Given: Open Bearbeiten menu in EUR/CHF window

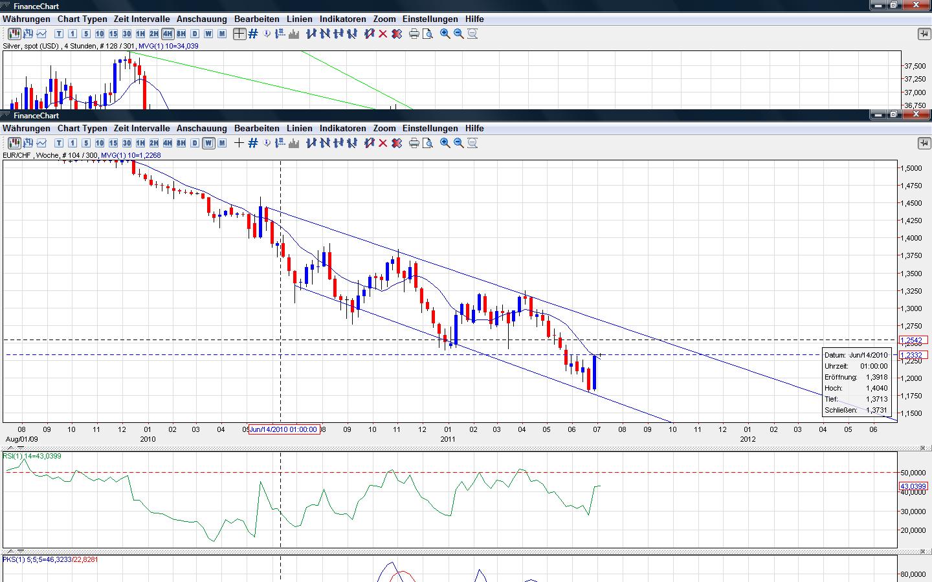Looking at the screenshot, I should 257,128.
